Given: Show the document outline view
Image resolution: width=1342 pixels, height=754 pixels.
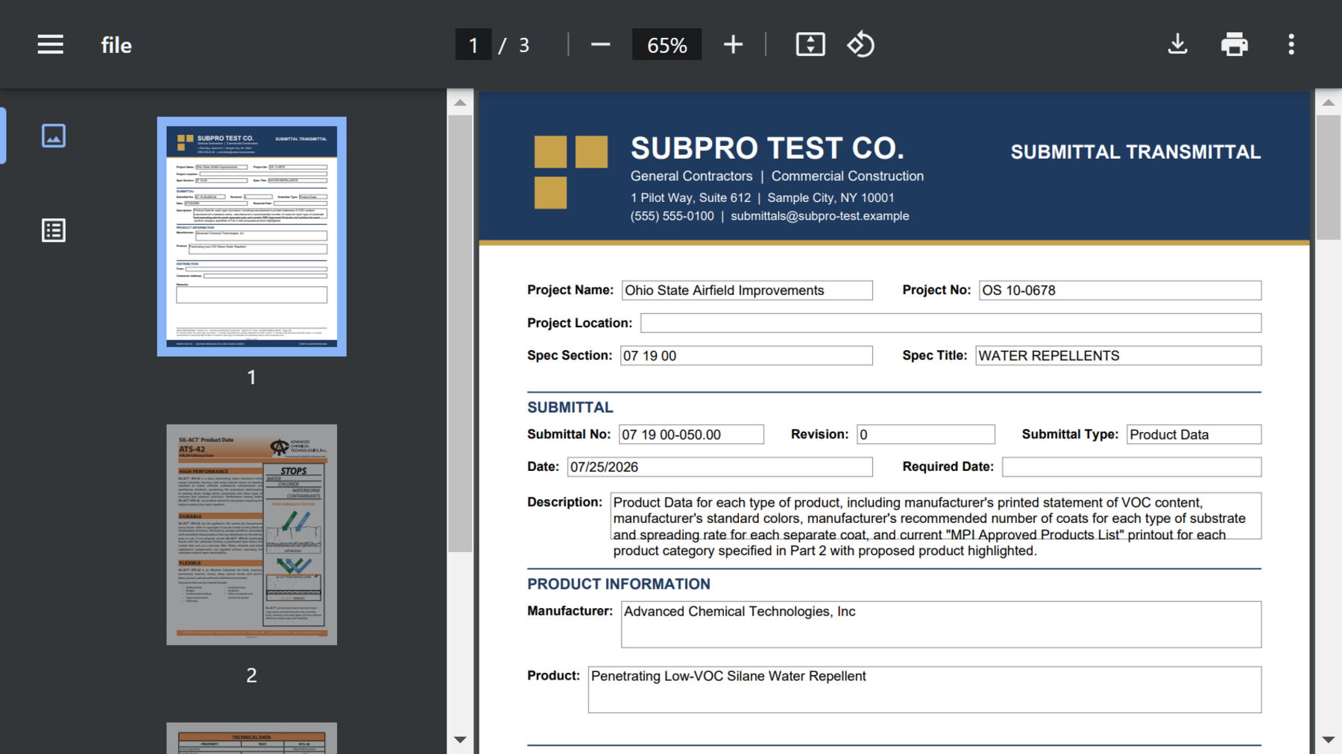Looking at the screenshot, I should click(54, 230).
